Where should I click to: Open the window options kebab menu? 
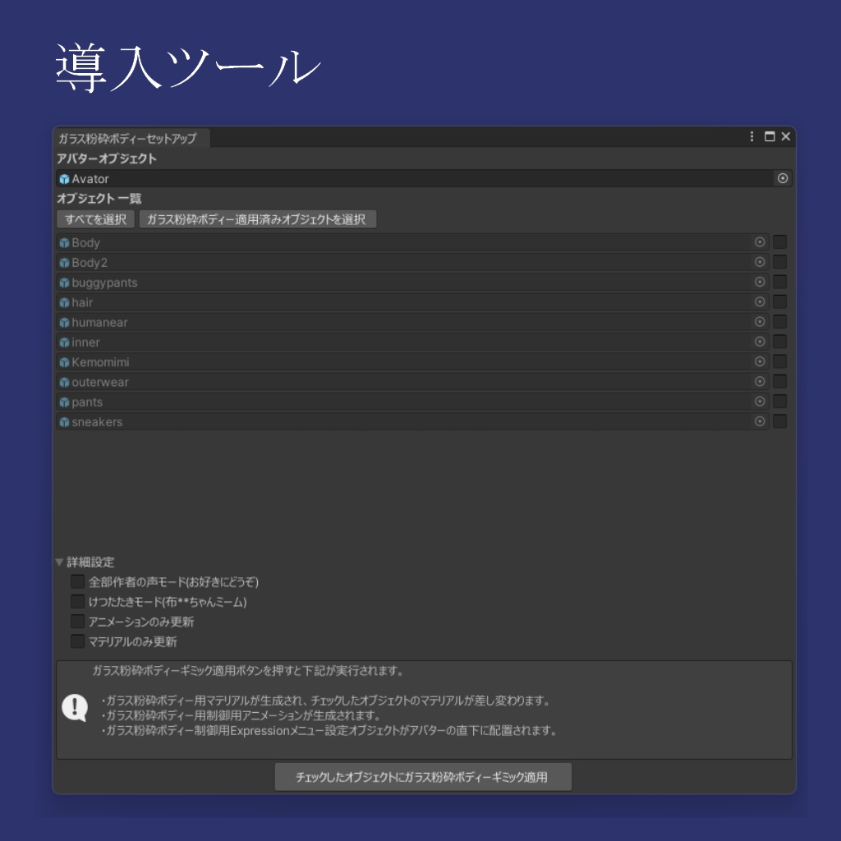(751, 137)
